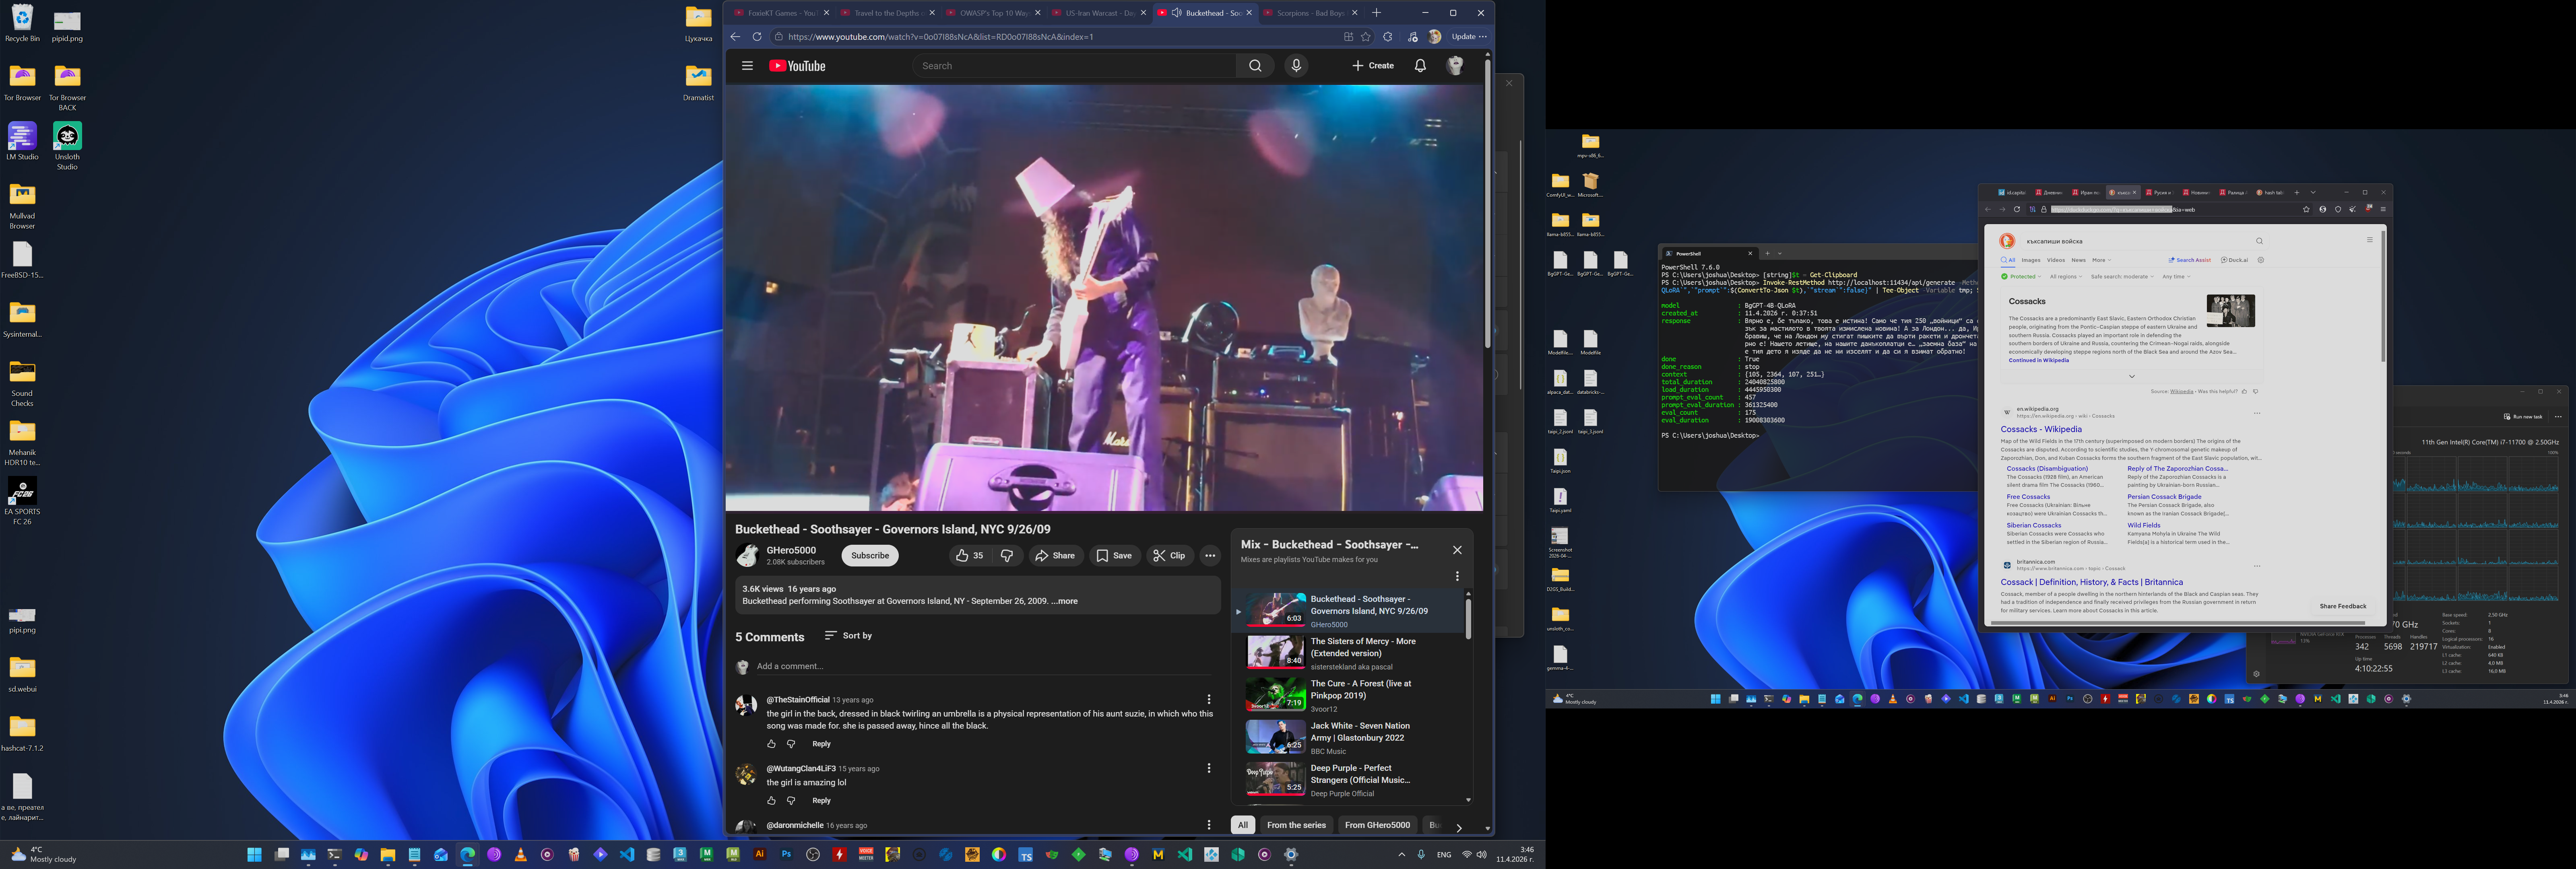2576x869 pixels.
Task: Open the Recycle Bin desktop icon
Action: pyautogui.click(x=22, y=23)
